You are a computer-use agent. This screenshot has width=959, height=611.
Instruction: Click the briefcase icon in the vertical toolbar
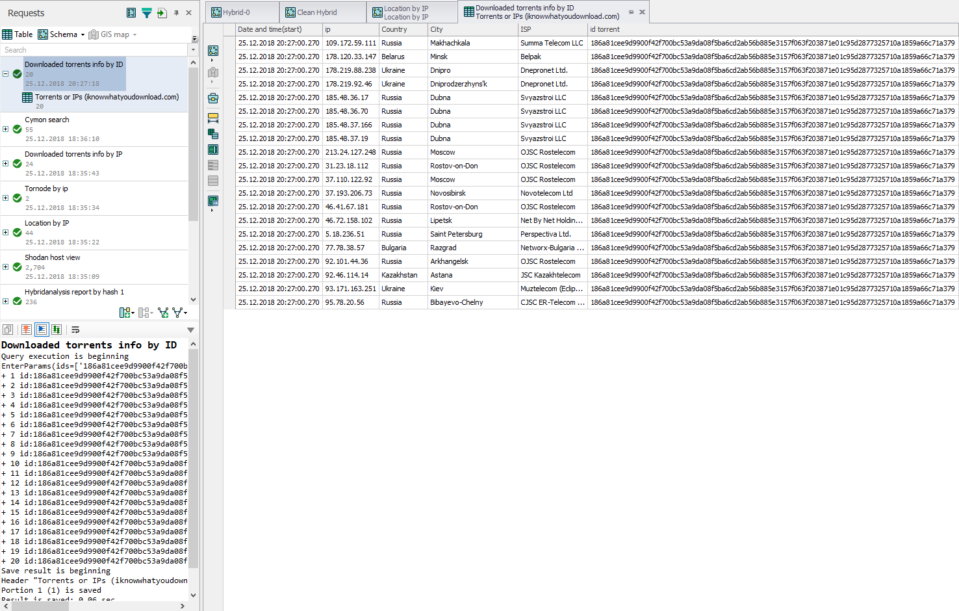(213, 99)
